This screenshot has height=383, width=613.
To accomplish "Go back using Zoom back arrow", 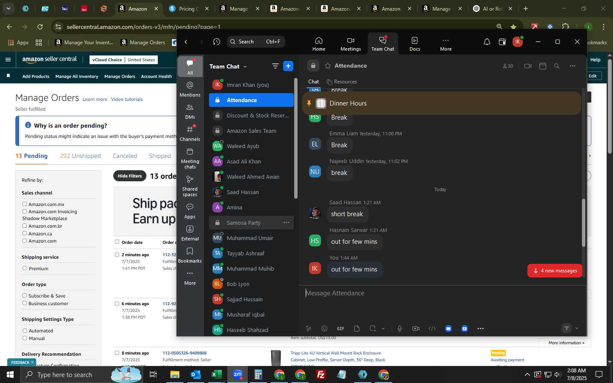I will click(x=186, y=42).
